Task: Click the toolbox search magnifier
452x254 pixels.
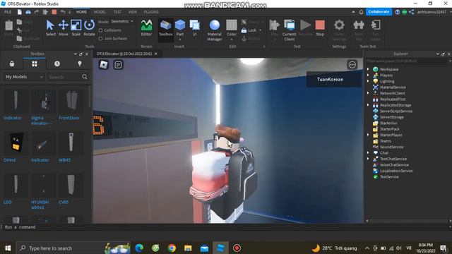Action: pyautogui.click(x=85, y=77)
